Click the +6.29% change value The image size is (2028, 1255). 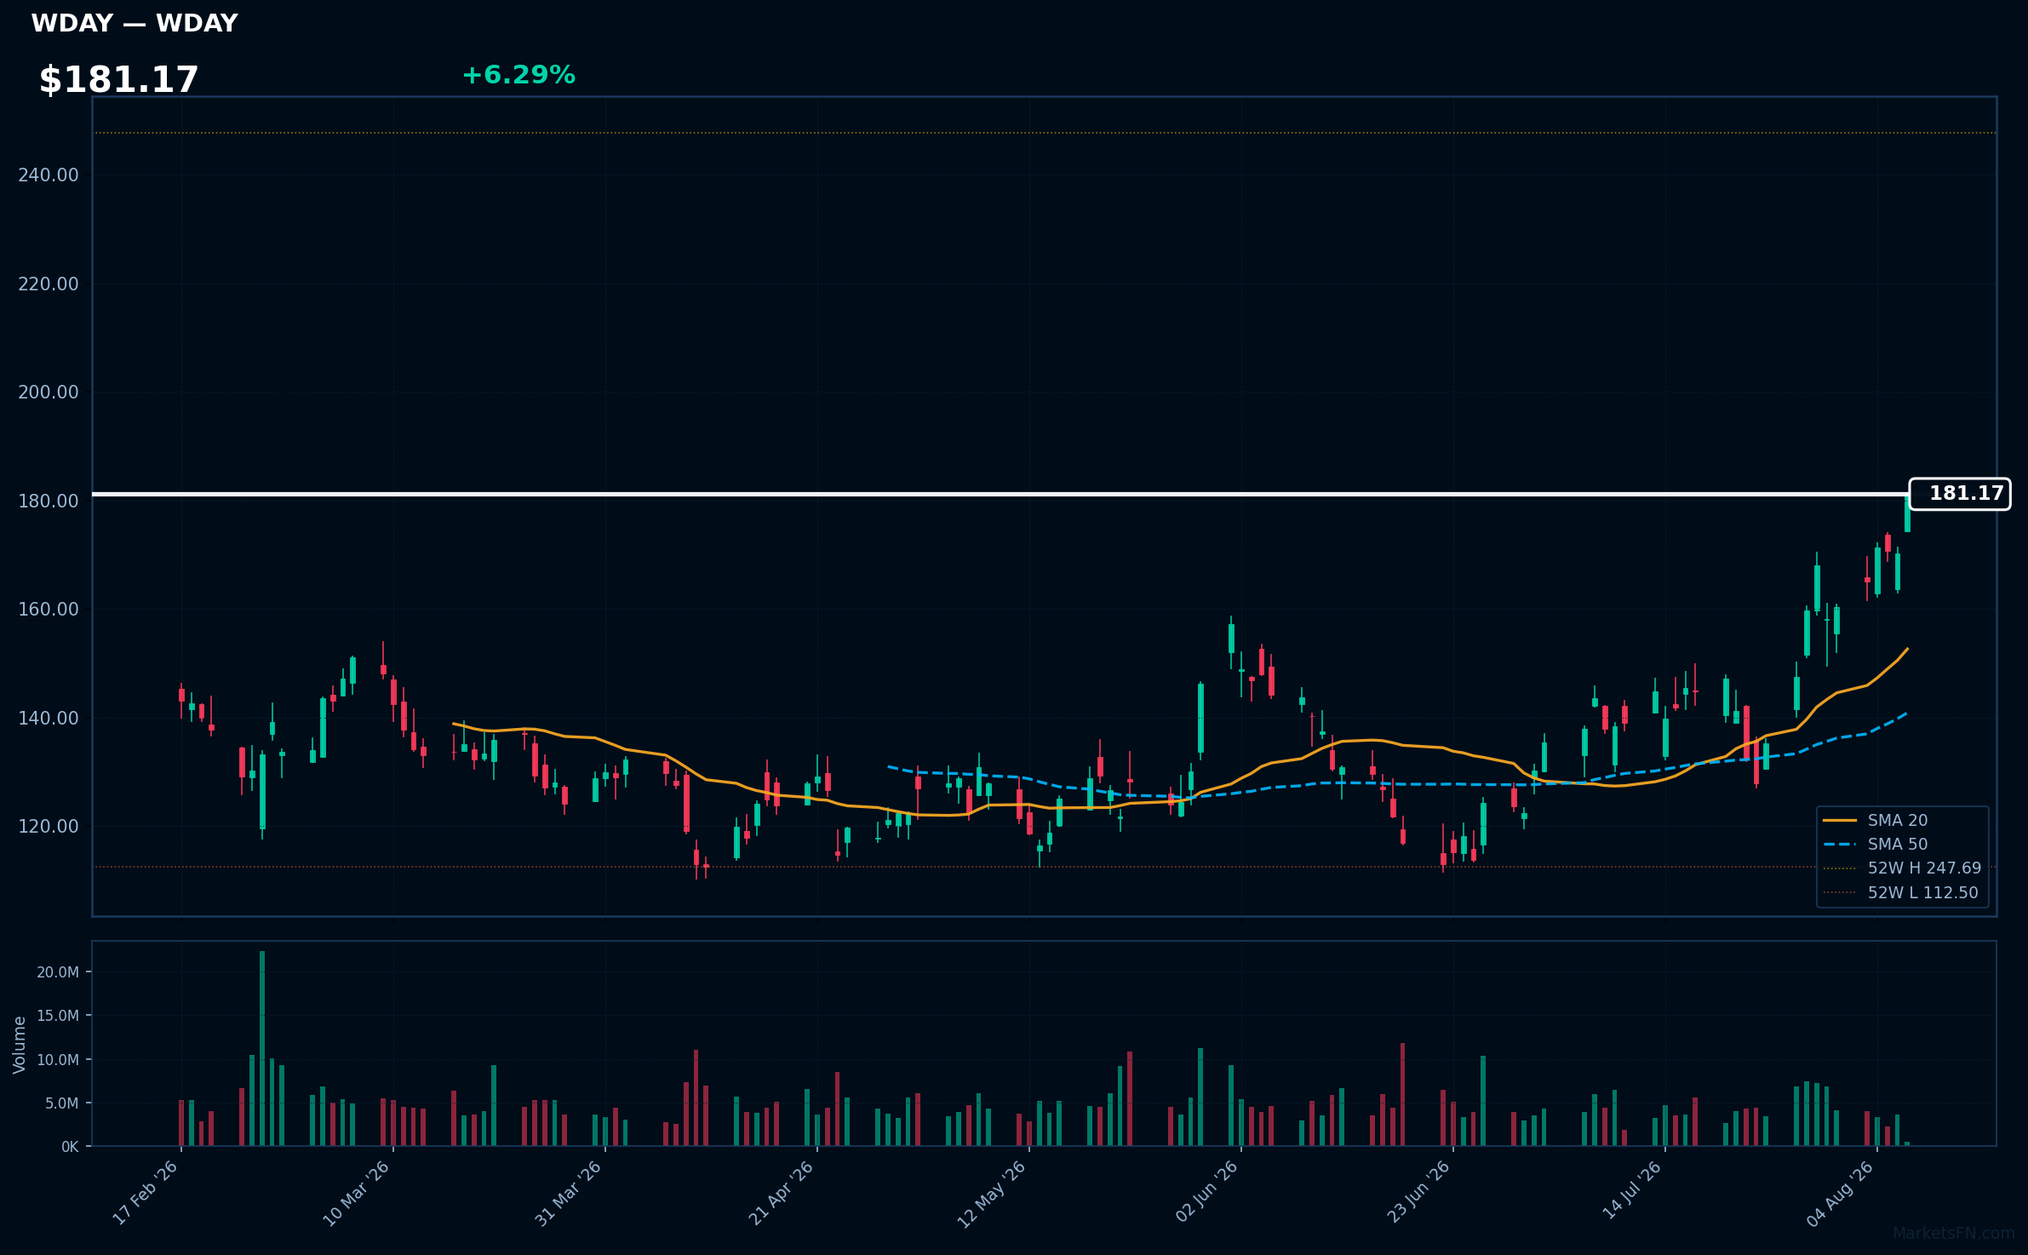[518, 75]
